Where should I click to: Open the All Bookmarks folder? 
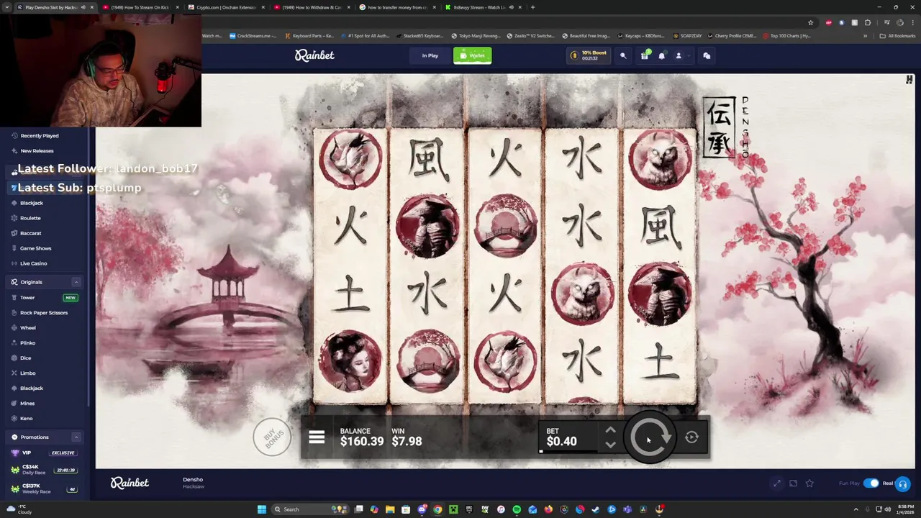(x=897, y=36)
